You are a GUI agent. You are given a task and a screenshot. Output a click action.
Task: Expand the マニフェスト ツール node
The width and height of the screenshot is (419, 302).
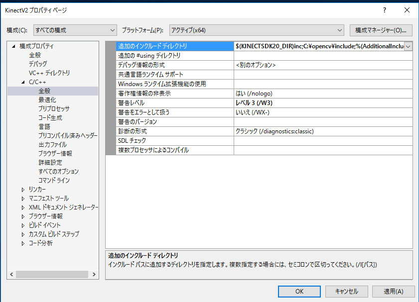23,199
